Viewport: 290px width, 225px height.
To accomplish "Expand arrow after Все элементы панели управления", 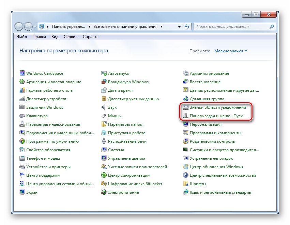I will [x=162, y=27].
